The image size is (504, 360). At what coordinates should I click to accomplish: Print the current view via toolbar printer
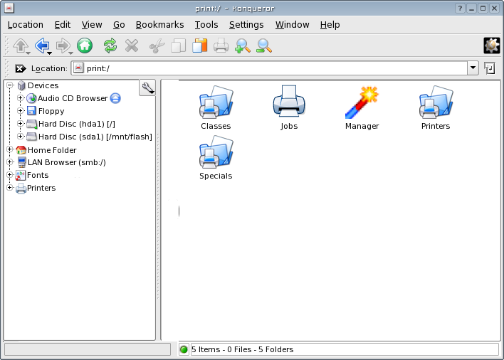pyautogui.click(x=221, y=46)
